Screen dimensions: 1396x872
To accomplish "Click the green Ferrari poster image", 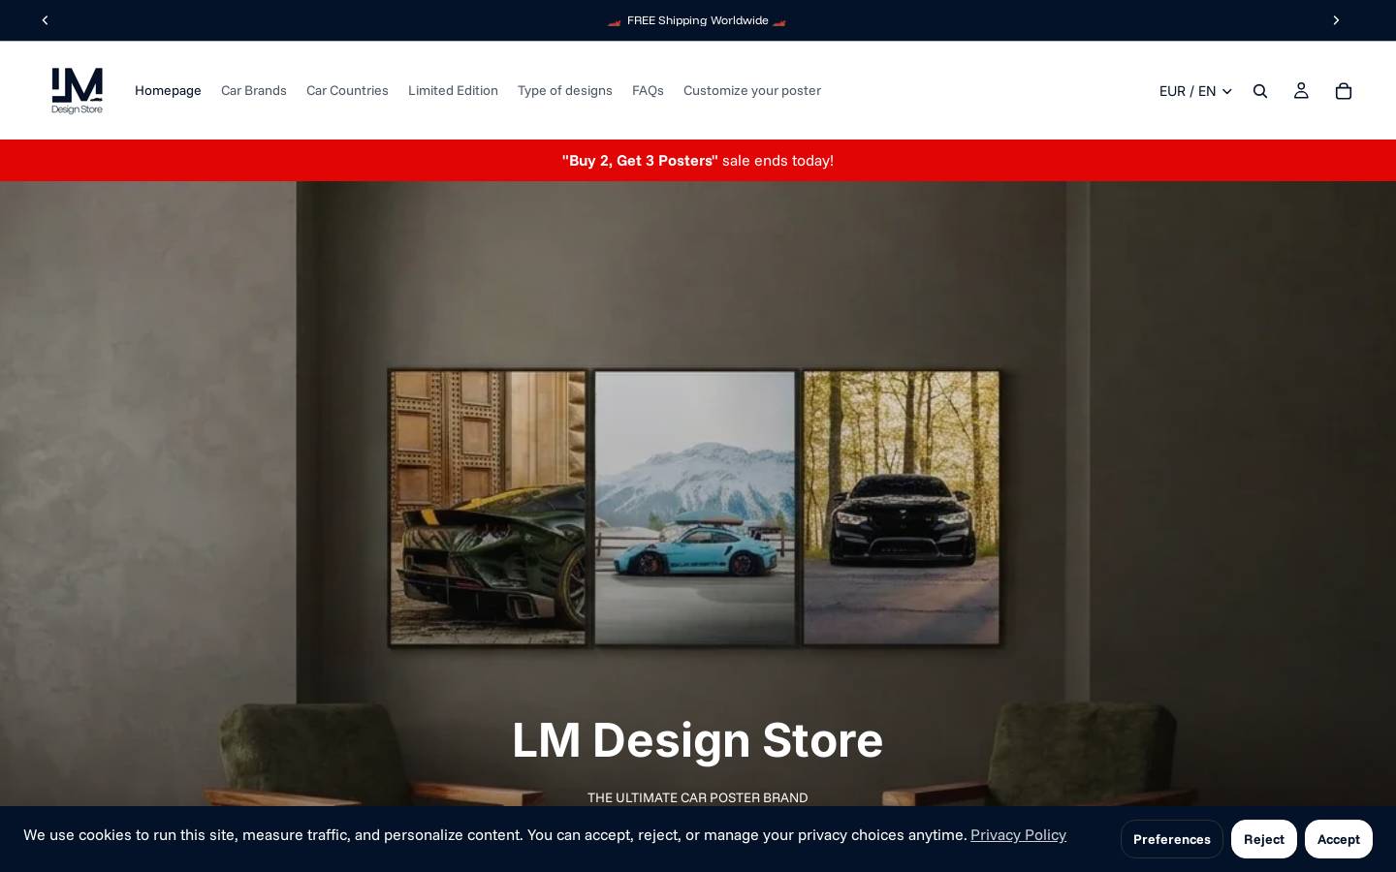I will pyautogui.click(x=488, y=508).
